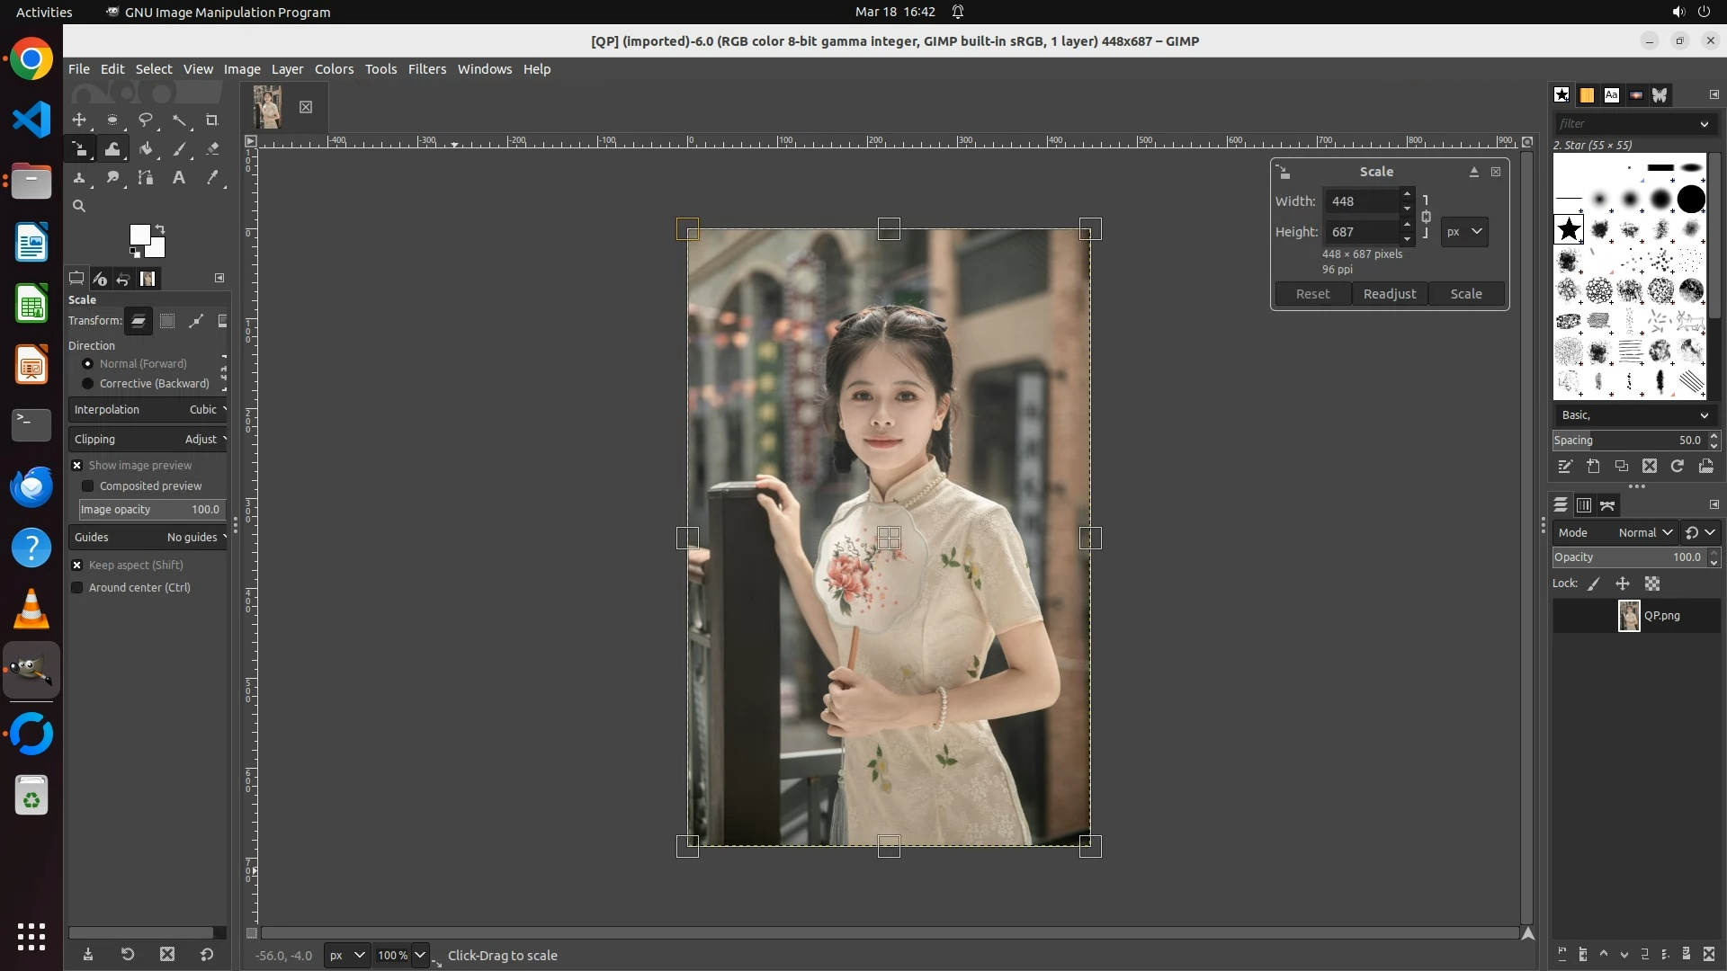1727x971 pixels.
Task: Open the Filters menu
Action: pyautogui.click(x=426, y=69)
